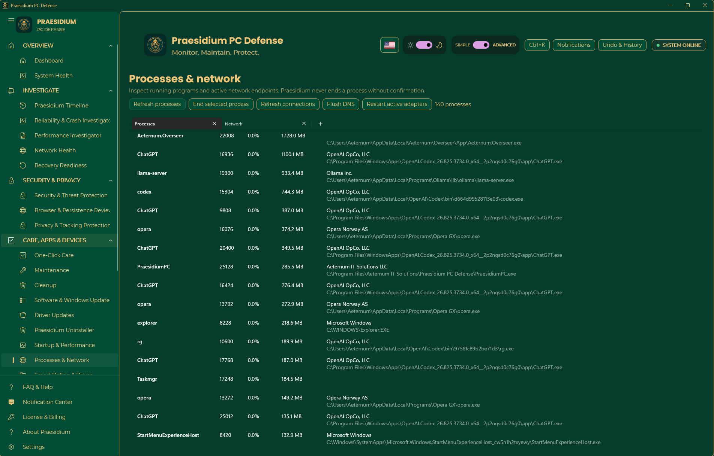Click the moon dark-theme icon

(x=439, y=45)
